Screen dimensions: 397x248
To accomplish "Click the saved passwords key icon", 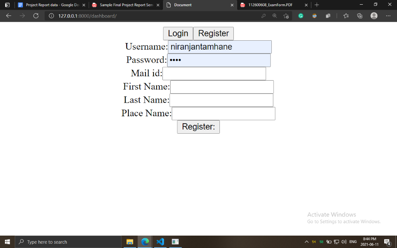I will (264, 16).
